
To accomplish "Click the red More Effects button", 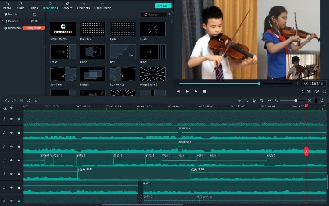I will pos(34,28).
